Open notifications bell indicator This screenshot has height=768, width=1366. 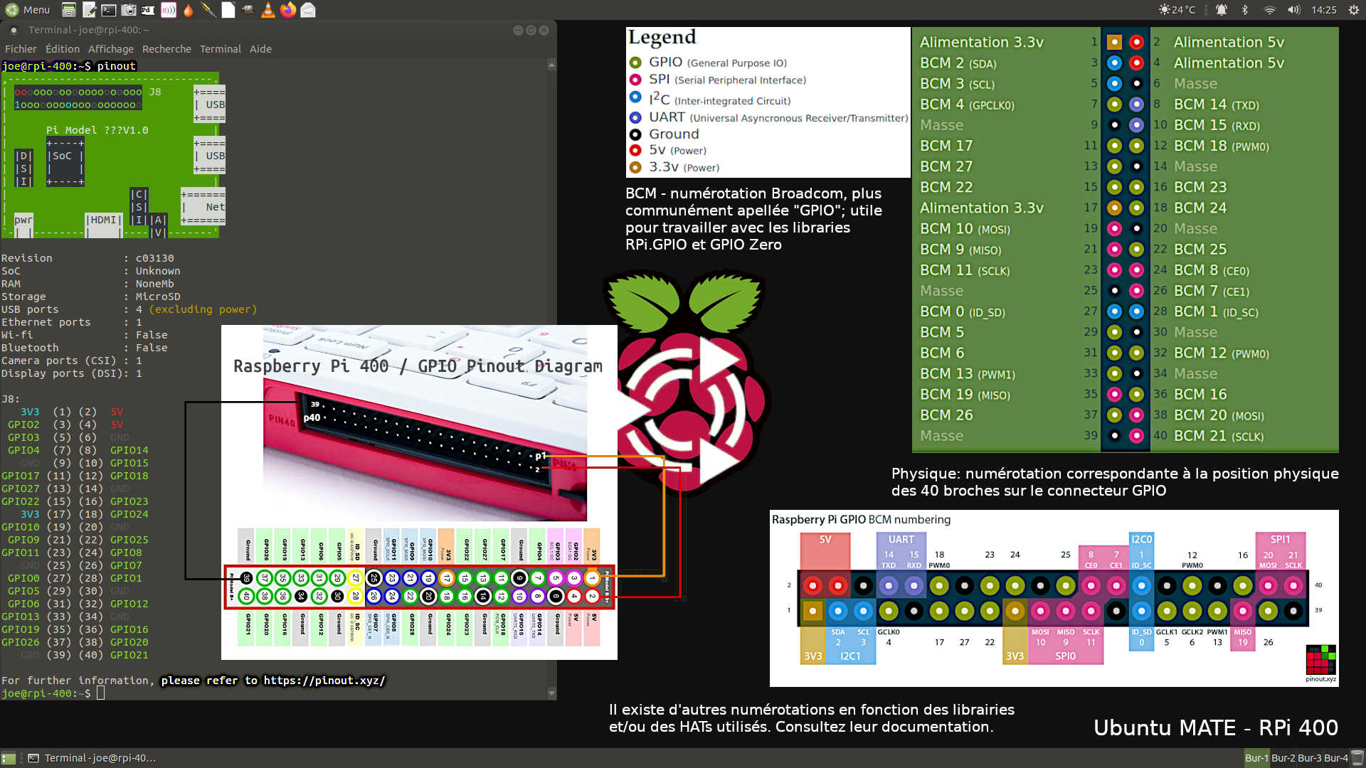coord(1222,10)
